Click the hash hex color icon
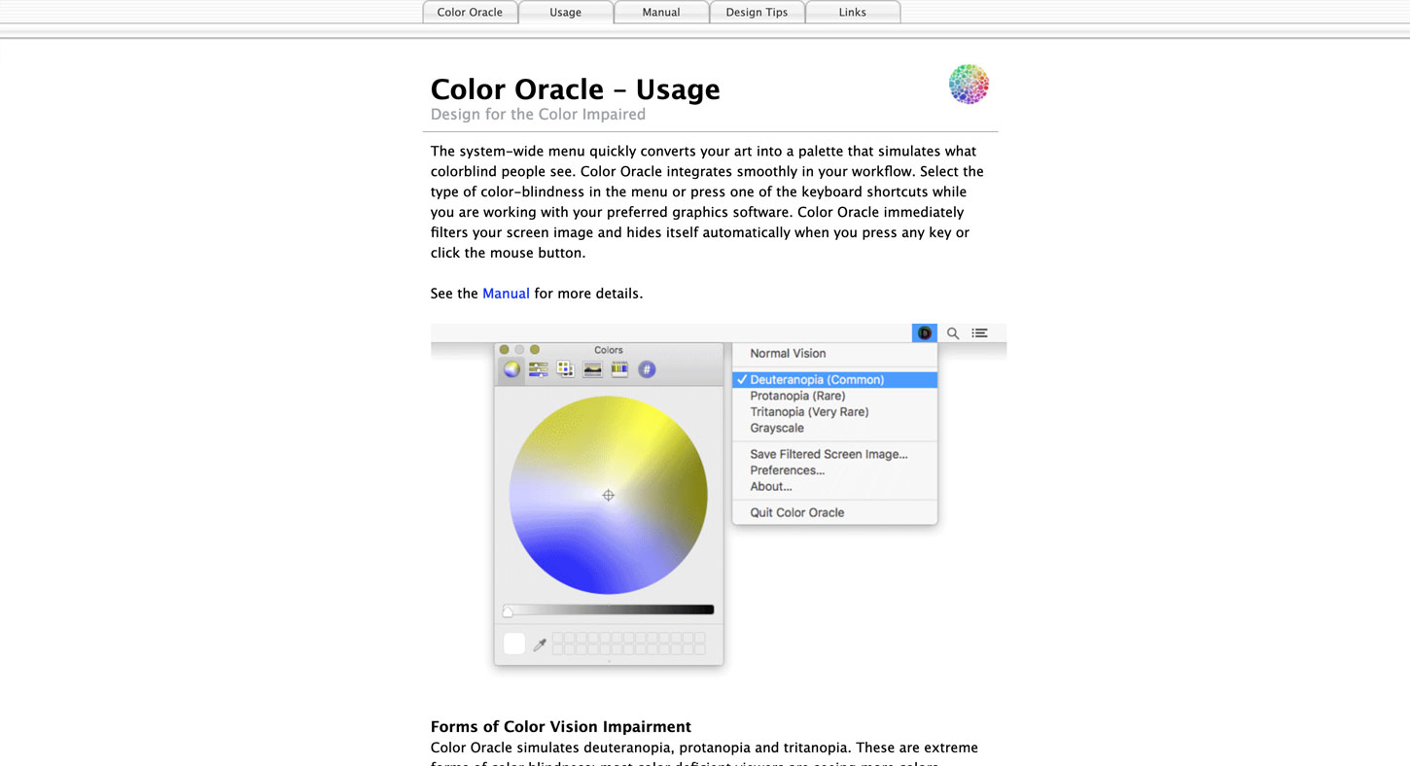 (647, 369)
